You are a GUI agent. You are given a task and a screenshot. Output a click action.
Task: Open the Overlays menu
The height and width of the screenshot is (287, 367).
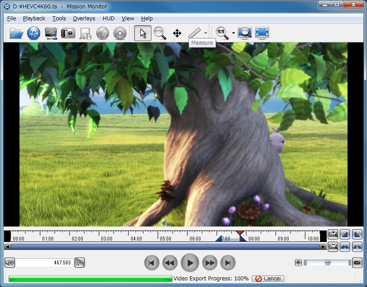click(x=84, y=19)
